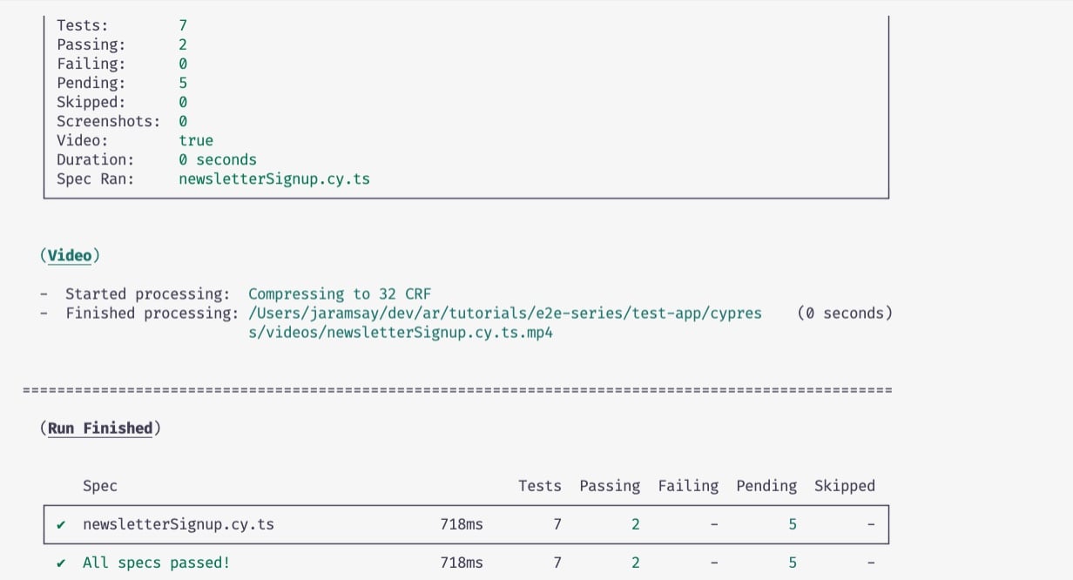This screenshot has width=1073, height=580.
Task: Click '(0 seconds)' next to the video path
Action: (x=845, y=313)
